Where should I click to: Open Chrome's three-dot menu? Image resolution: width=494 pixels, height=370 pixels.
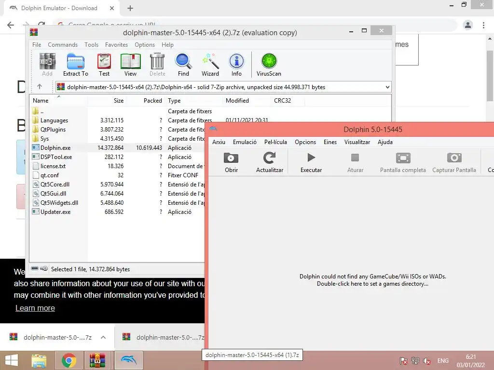[483, 25]
